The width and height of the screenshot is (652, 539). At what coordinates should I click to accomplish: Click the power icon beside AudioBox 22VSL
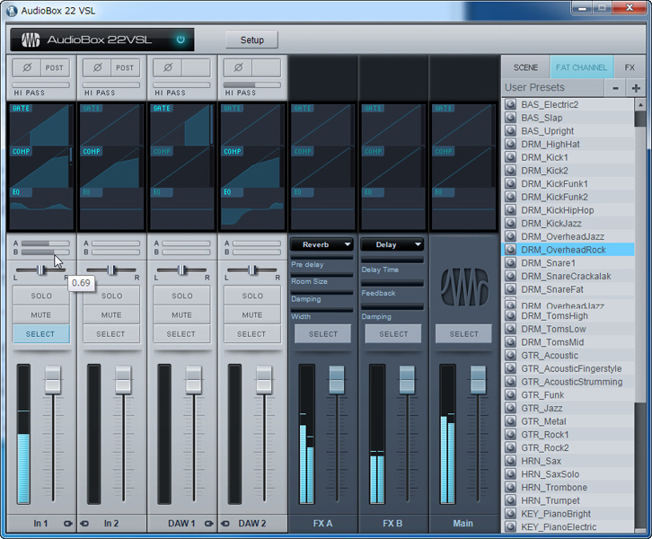(x=181, y=40)
